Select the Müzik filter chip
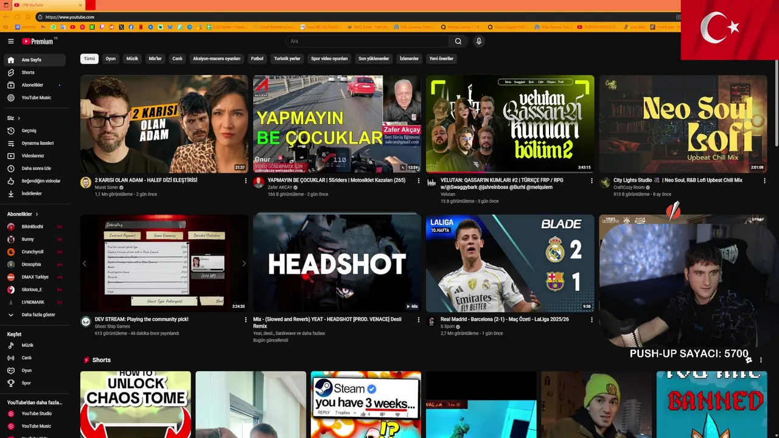This screenshot has height=438, width=779. 132,59
